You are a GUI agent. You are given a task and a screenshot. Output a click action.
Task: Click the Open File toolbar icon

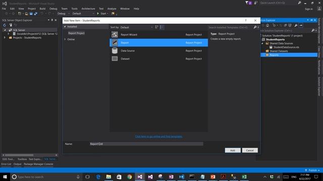tap(26, 14)
